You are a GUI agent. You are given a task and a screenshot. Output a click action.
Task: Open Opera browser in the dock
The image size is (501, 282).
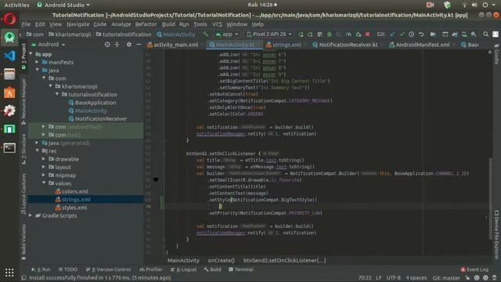[x=9, y=19]
